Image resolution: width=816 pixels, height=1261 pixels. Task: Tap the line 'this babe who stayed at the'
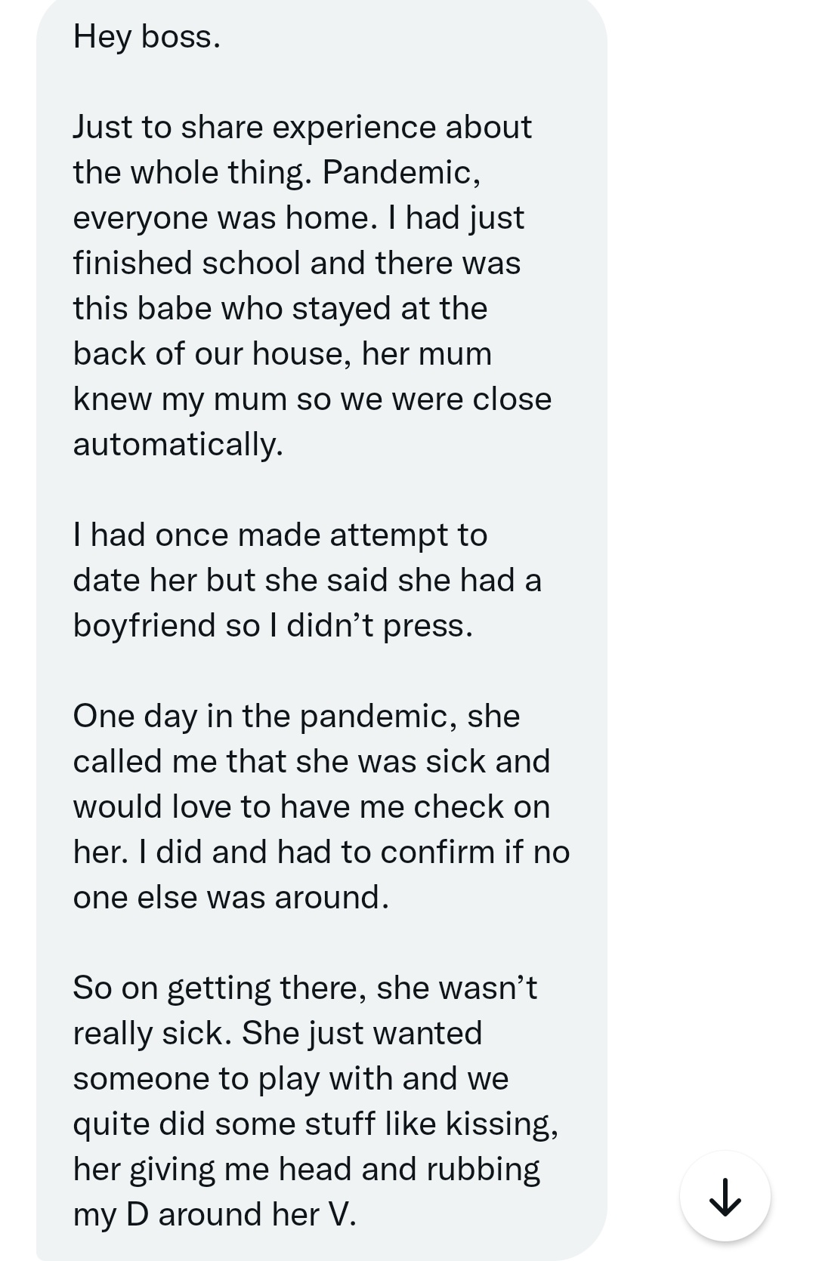point(280,308)
